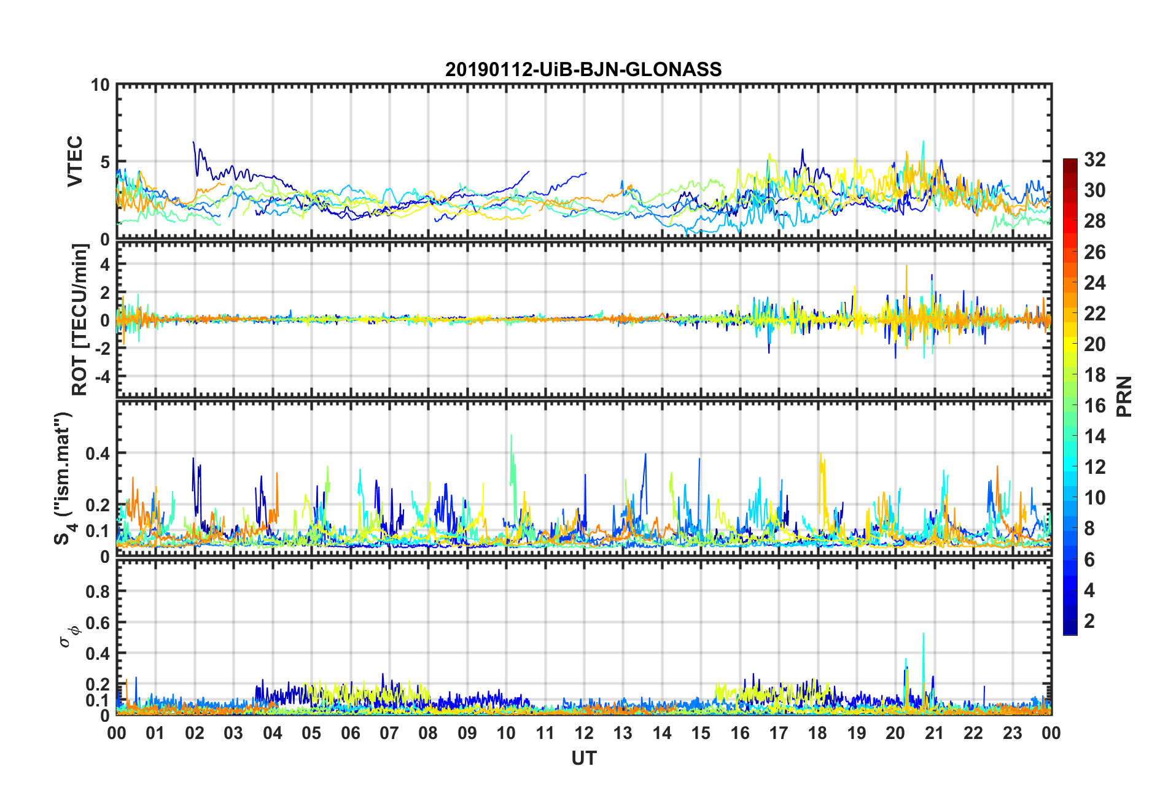
Task: Click ROT axis tick label -4
Action: click(x=102, y=376)
